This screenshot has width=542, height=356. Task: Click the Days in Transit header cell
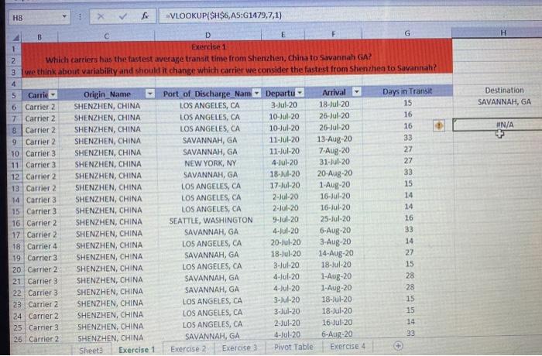(x=407, y=91)
